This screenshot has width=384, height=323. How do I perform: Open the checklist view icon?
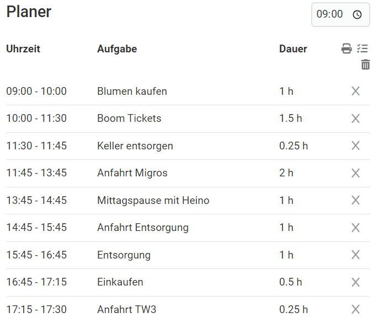tap(362, 49)
